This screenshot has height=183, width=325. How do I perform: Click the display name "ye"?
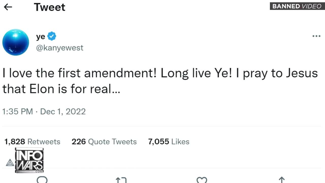41,37
